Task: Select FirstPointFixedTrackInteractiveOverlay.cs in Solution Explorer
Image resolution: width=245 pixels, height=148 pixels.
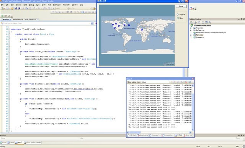Action: coord(211,33)
